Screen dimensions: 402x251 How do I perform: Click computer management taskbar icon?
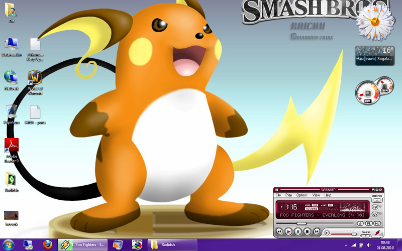(28, 245)
